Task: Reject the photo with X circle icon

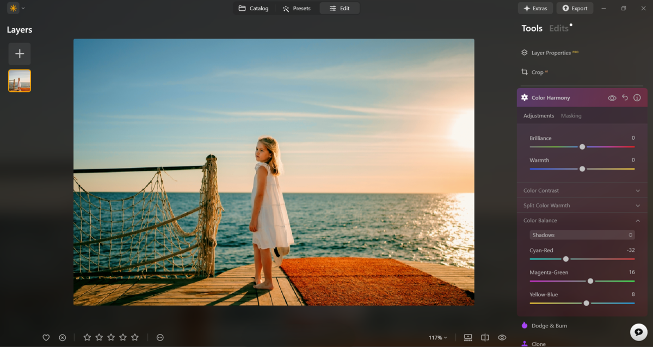Action: tap(63, 338)
